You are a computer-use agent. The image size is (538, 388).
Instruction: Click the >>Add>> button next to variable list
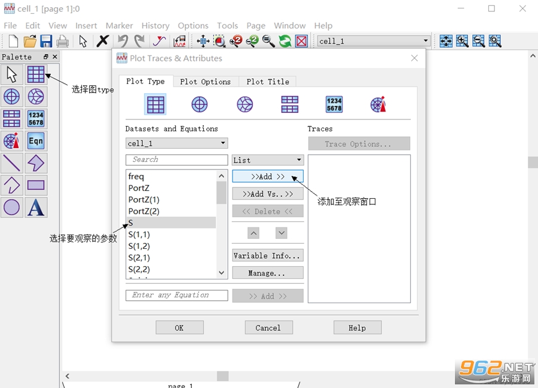click(x=268, y=177)
